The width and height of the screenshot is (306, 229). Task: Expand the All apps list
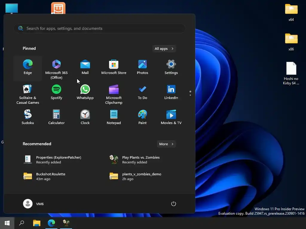click(164, 49)
